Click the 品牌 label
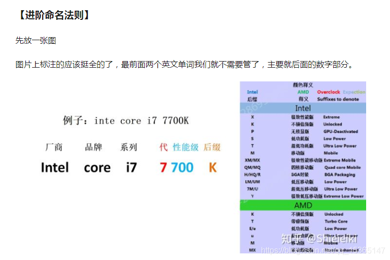This screenshot has width=390, height=260. 93,147
